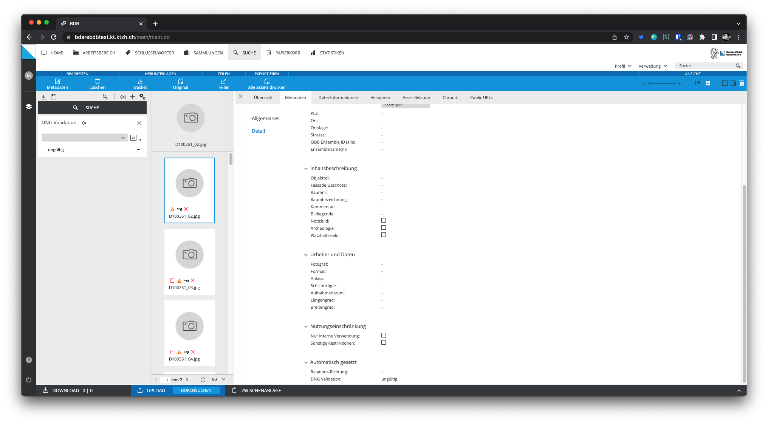
Task: Open the Profil dropdown menu
Action: 623,66
